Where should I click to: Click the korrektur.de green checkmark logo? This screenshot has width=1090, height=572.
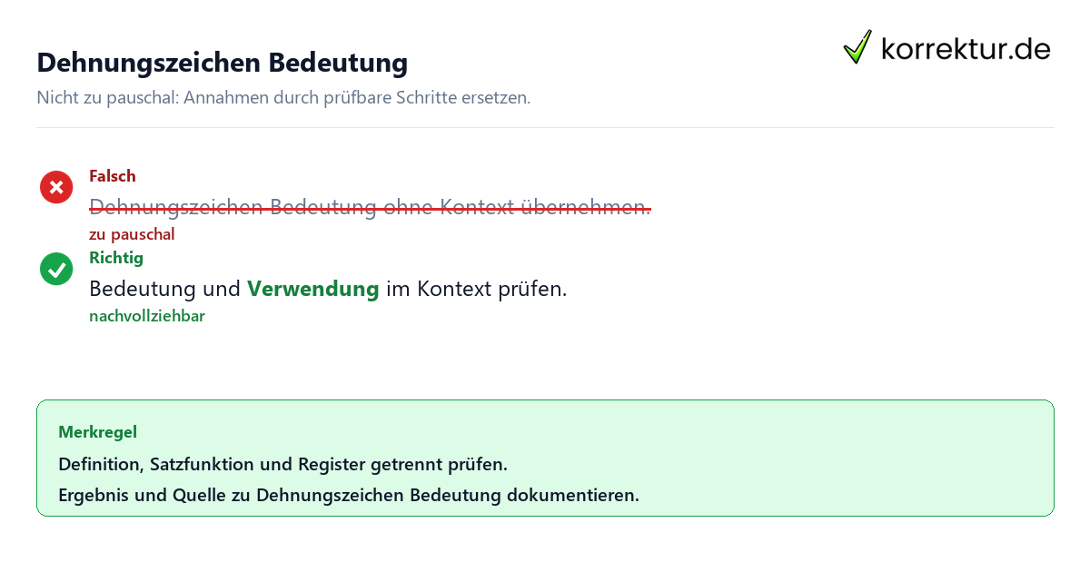857,47
